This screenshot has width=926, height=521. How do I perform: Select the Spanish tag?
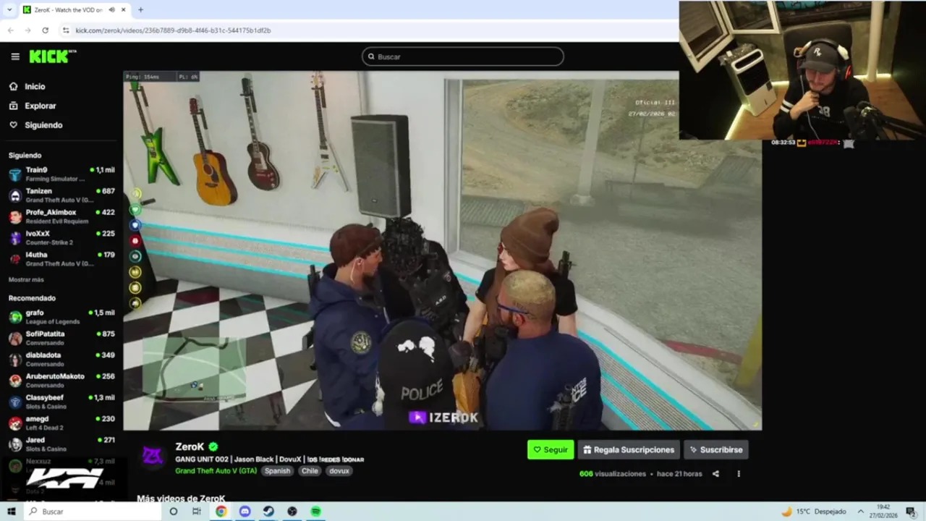[x=277, y=471]
